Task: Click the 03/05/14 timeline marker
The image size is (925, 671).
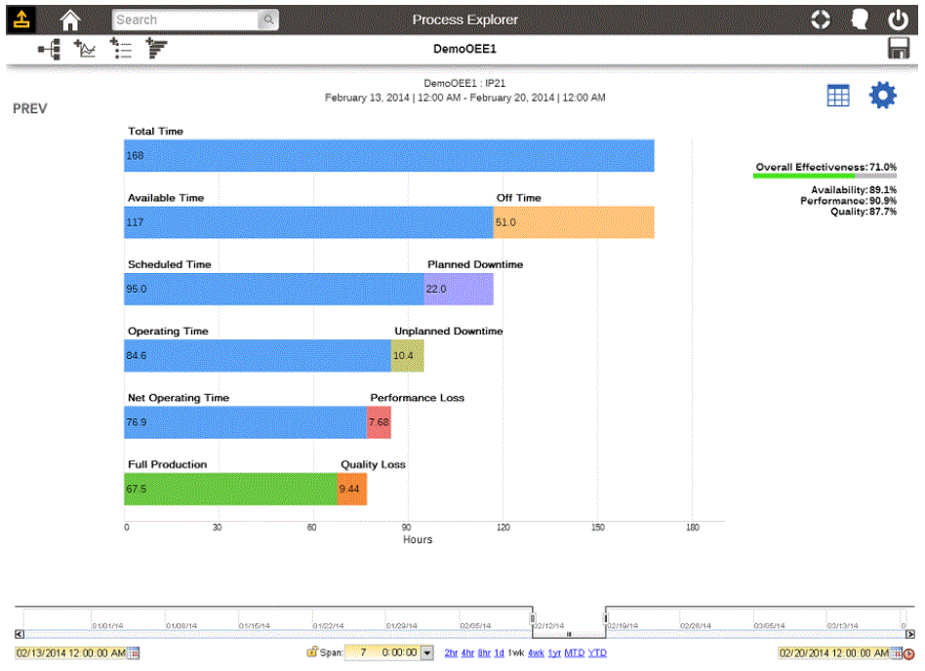Action: pyautogui.click(x=769, y=625)
